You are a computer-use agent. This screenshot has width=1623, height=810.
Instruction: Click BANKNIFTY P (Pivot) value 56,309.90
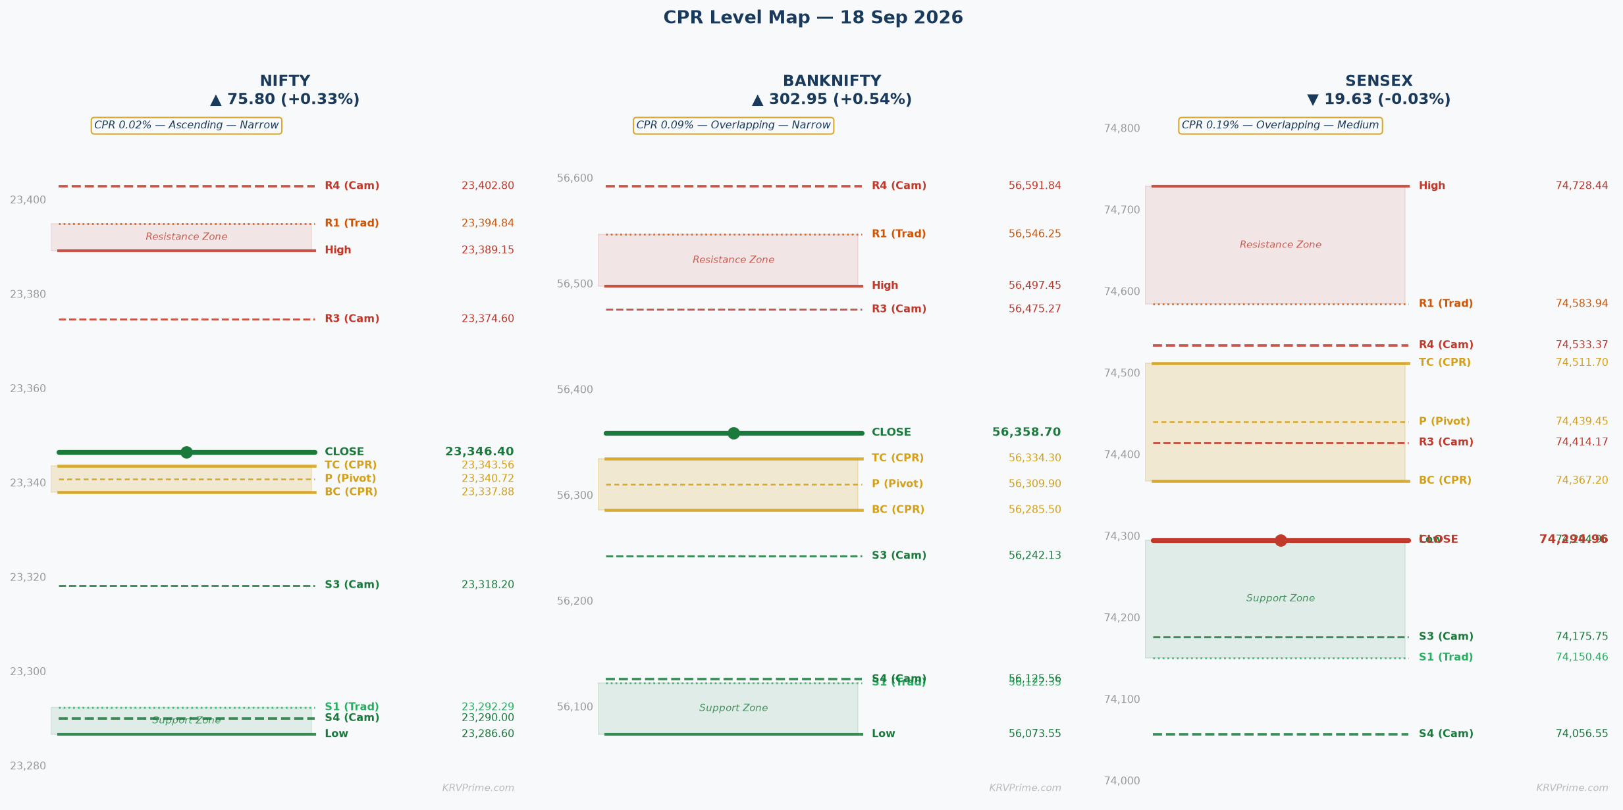[1035, 484]
